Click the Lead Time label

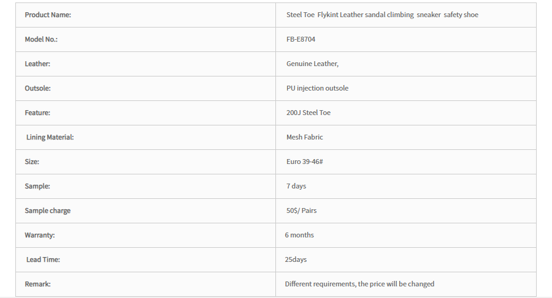coord(43,259)
